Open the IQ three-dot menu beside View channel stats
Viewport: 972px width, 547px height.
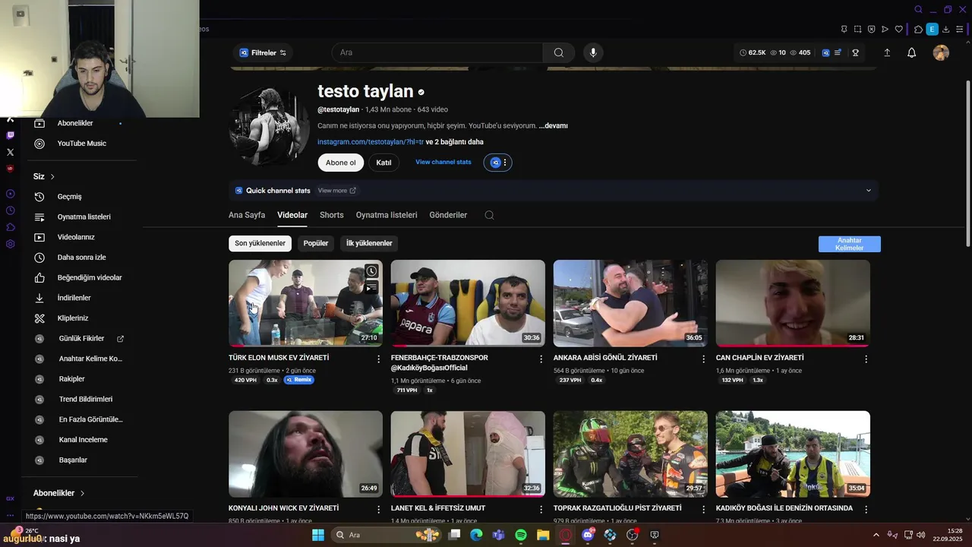coord(498,163)
